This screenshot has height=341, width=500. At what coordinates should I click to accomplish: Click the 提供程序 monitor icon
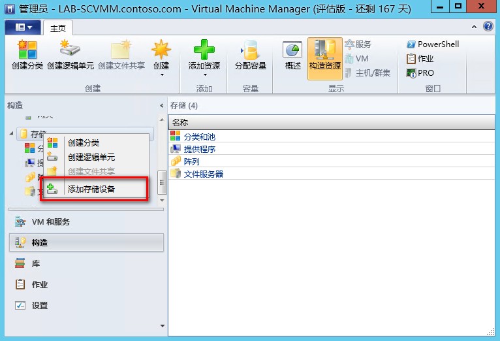click(176, 148)
